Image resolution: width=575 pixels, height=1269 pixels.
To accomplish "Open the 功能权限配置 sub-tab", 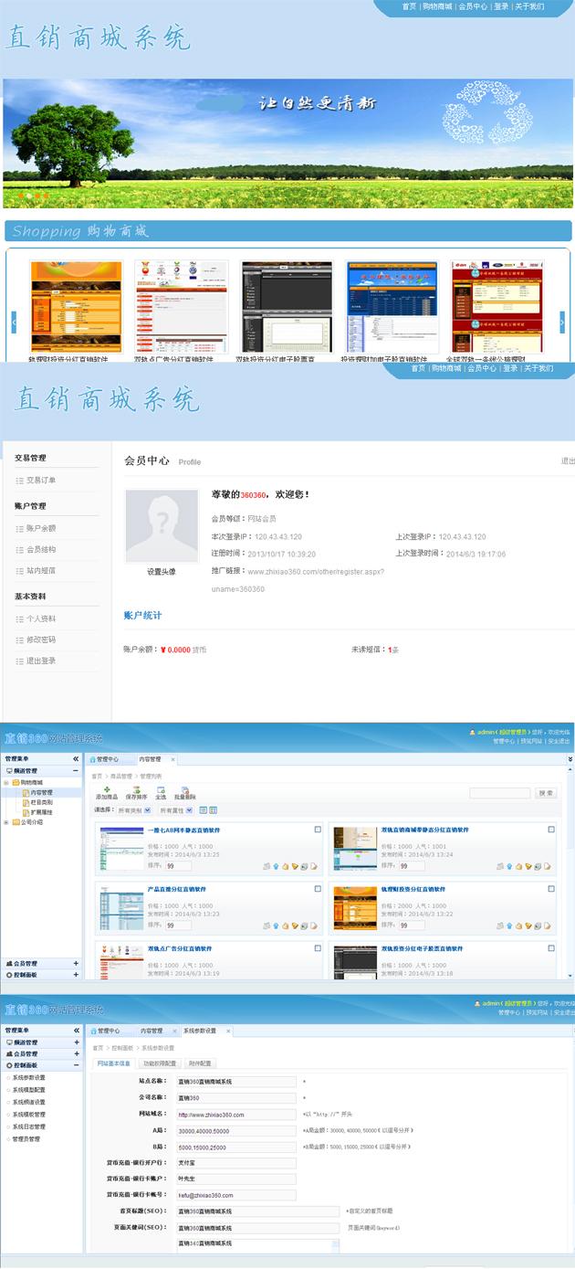I will point(159,1063).
